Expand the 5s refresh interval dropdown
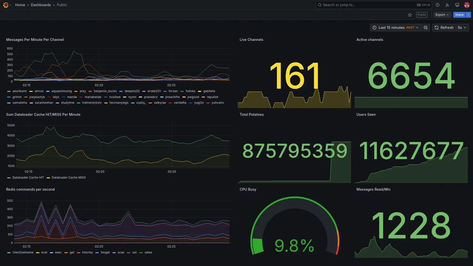Image resolution: width=473 pixels, height=266 pixels. tap(462, 28)
